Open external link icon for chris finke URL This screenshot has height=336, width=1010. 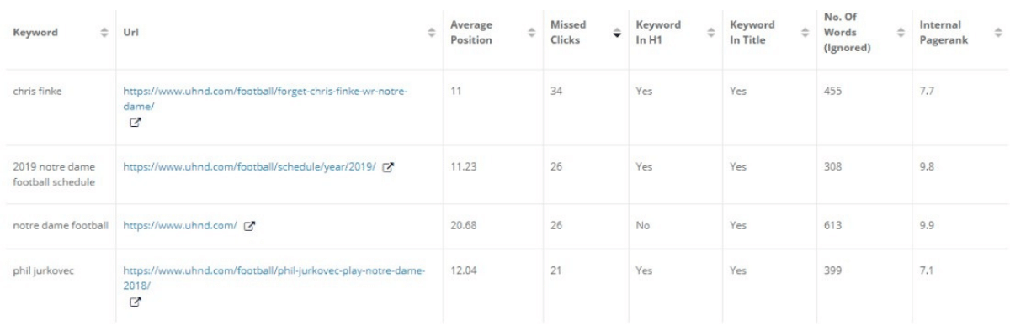(135, 122)
